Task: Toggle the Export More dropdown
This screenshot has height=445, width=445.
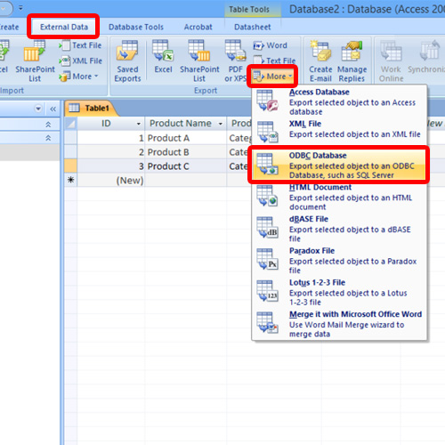Action: [x=272, y=77]
